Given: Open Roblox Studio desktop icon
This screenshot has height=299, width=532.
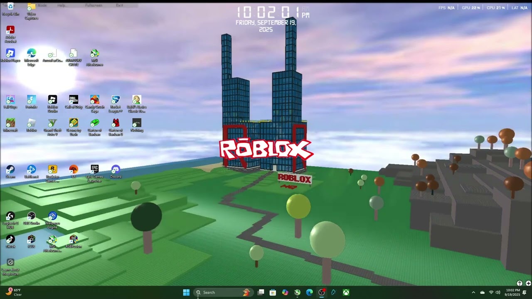Looking at the screenshot, I should (x=52, y=104).
